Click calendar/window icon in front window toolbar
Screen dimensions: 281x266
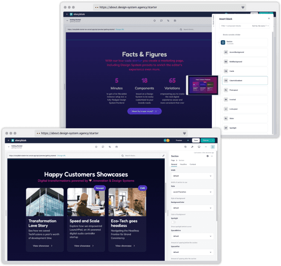(116, 147)
